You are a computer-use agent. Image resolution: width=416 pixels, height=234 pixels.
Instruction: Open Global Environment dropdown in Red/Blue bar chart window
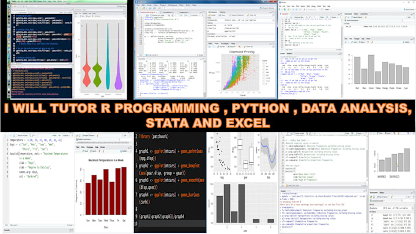[x=352, y=20]
